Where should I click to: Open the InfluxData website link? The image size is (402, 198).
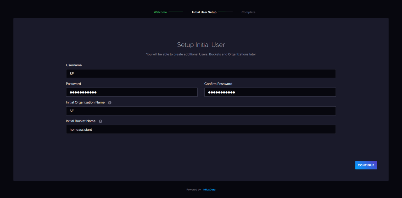pyautogui.click(x=209, y=189)
